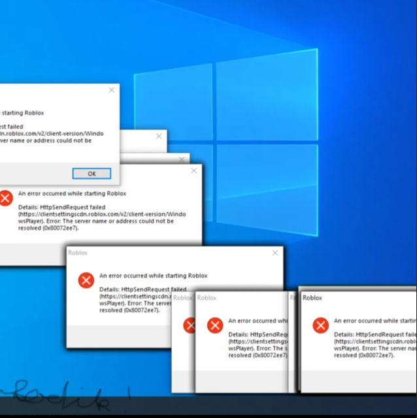Close the dialog showing the full clientsettingscdn URL at left edge

tap(194, 170)
